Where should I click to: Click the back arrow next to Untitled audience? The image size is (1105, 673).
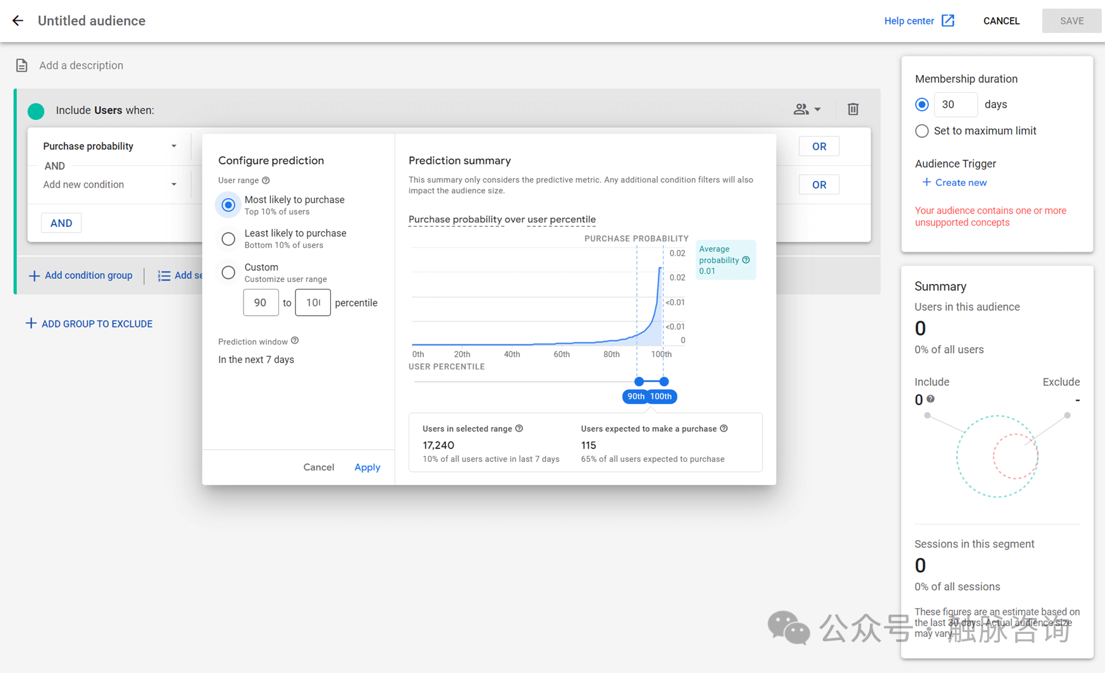click(x=18, y=21)
